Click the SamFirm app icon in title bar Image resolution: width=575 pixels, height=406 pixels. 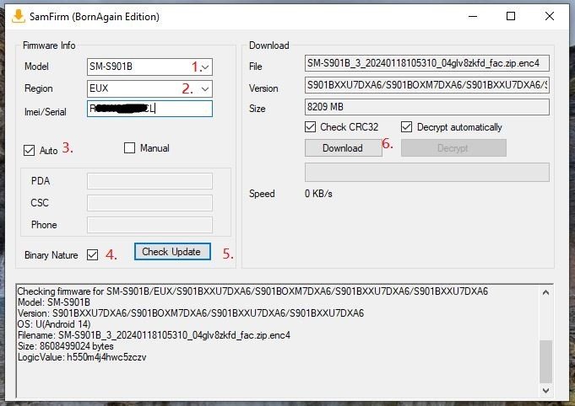point(16,16)
